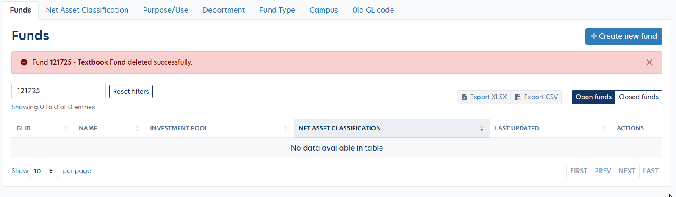Screen dimensions: 676x197
Task: Switch to the Purpose/Use tab
Action: pyautogui.click(x=166, y=10)
